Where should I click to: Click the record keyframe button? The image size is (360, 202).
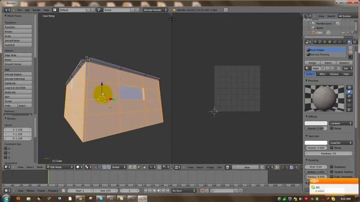pyautogui.click(x=202, y=191)
